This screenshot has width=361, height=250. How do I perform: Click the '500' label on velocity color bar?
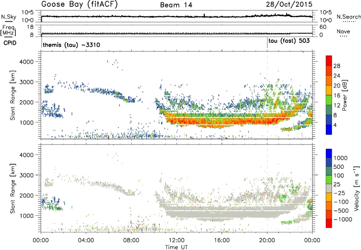point(339,167)
